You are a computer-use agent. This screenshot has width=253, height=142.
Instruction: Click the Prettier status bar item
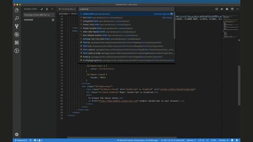point(223,140)
